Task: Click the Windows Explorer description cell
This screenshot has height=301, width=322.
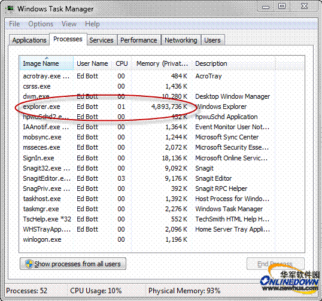Action: coord(221,107)
